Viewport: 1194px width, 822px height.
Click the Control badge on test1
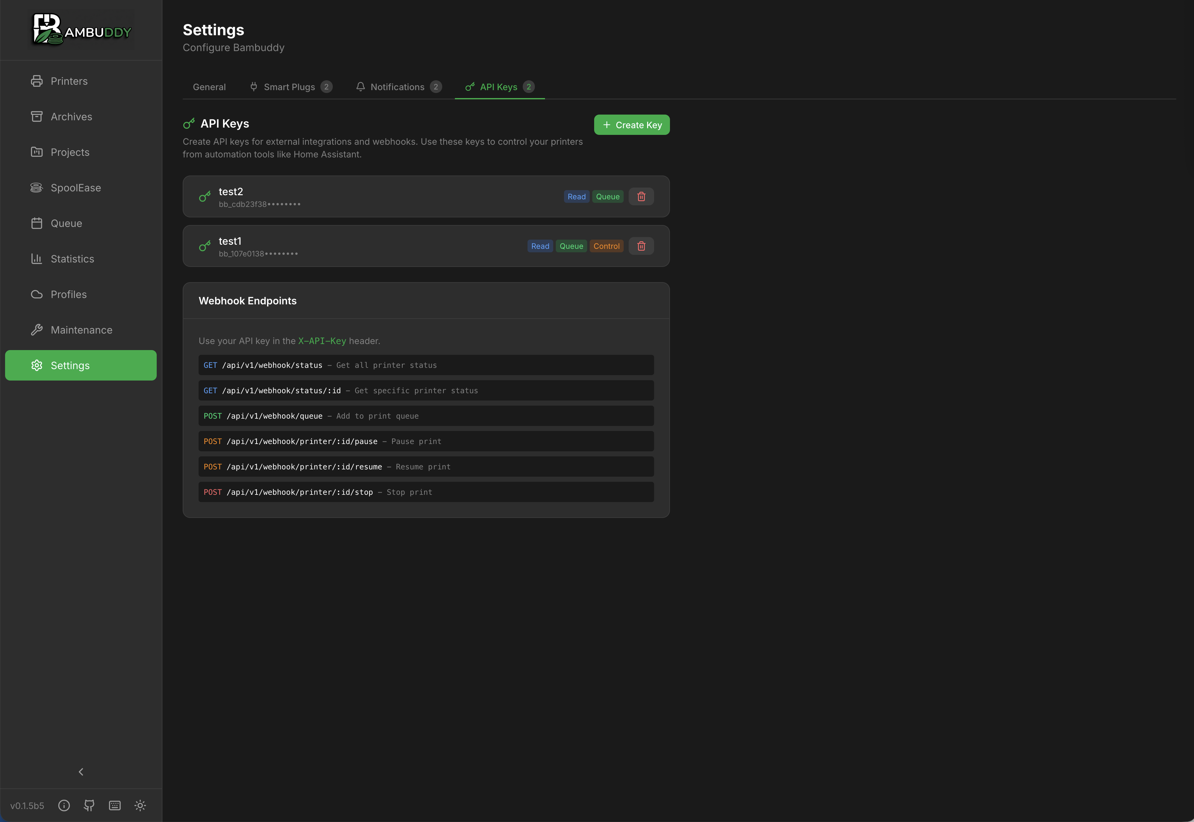click(606, 246)
